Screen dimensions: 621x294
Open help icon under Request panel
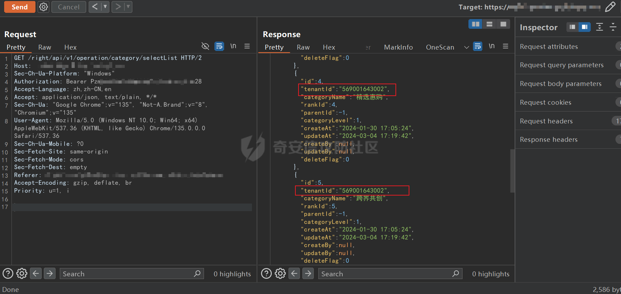click(x=8, y=274)
